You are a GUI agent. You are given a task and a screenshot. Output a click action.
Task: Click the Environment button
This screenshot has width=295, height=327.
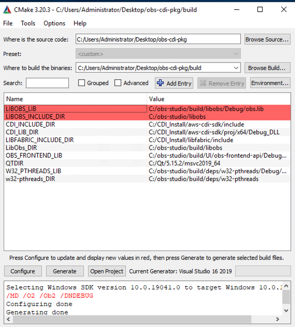click(270, 83)
